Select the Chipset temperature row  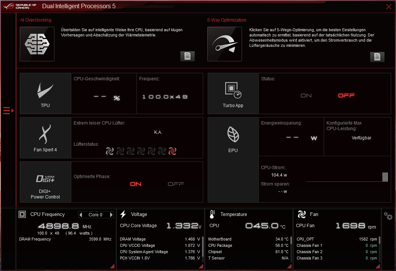[x=248, y=252]
